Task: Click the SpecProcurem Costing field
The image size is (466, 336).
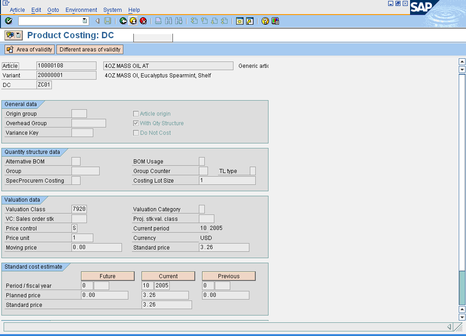Action: [x=76, y=180]
